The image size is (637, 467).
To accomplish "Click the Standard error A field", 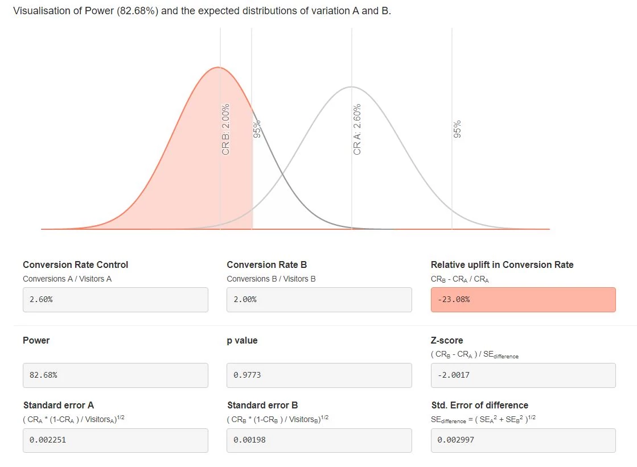I will pyautogui.click(x=115, y=440).
